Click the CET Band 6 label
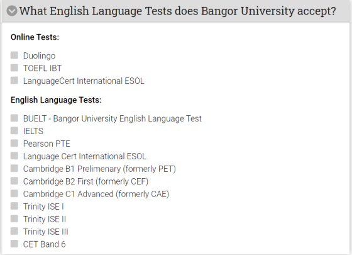 click(x=45, y=244)
